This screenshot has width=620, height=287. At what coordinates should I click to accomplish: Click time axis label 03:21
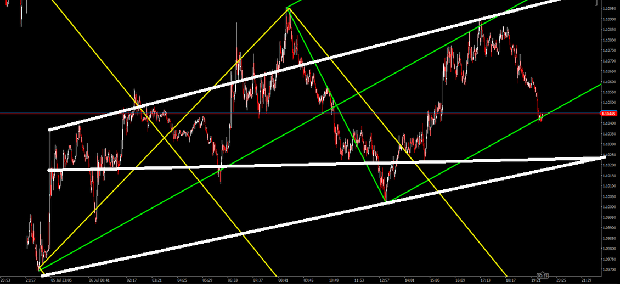click(157, 280)
